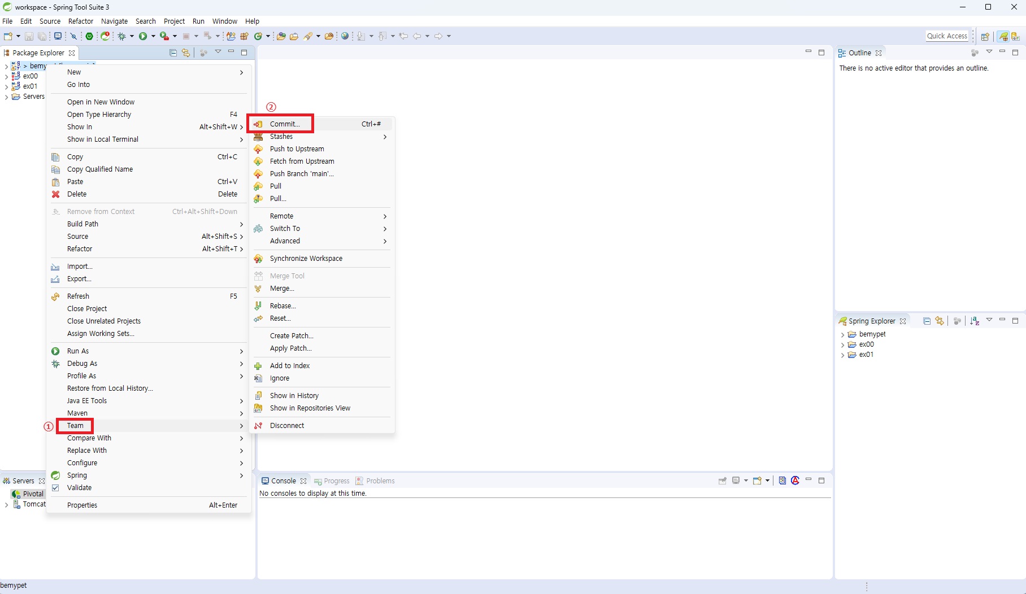Click the green Run toolbar icon
The image size is (1026, 594).
[x=143, y=36]
